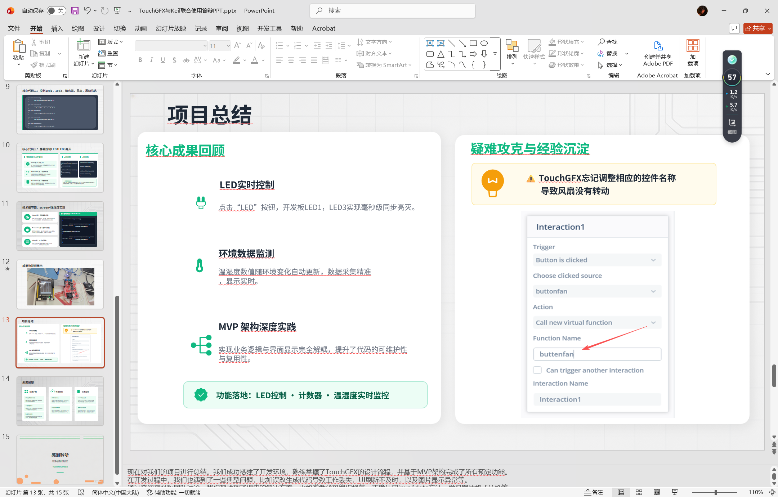The width and height of the screenshot is (778, 497).
Task: Click the Add-ins (加载项) icon
Action: pos(693,46)
